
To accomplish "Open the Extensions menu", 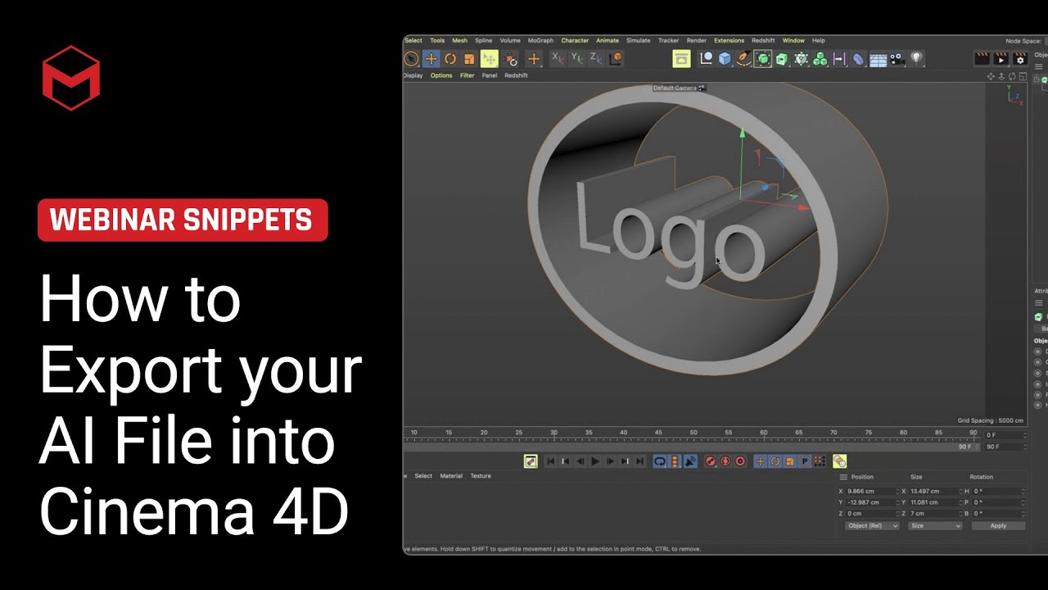I will click(729, 40).
